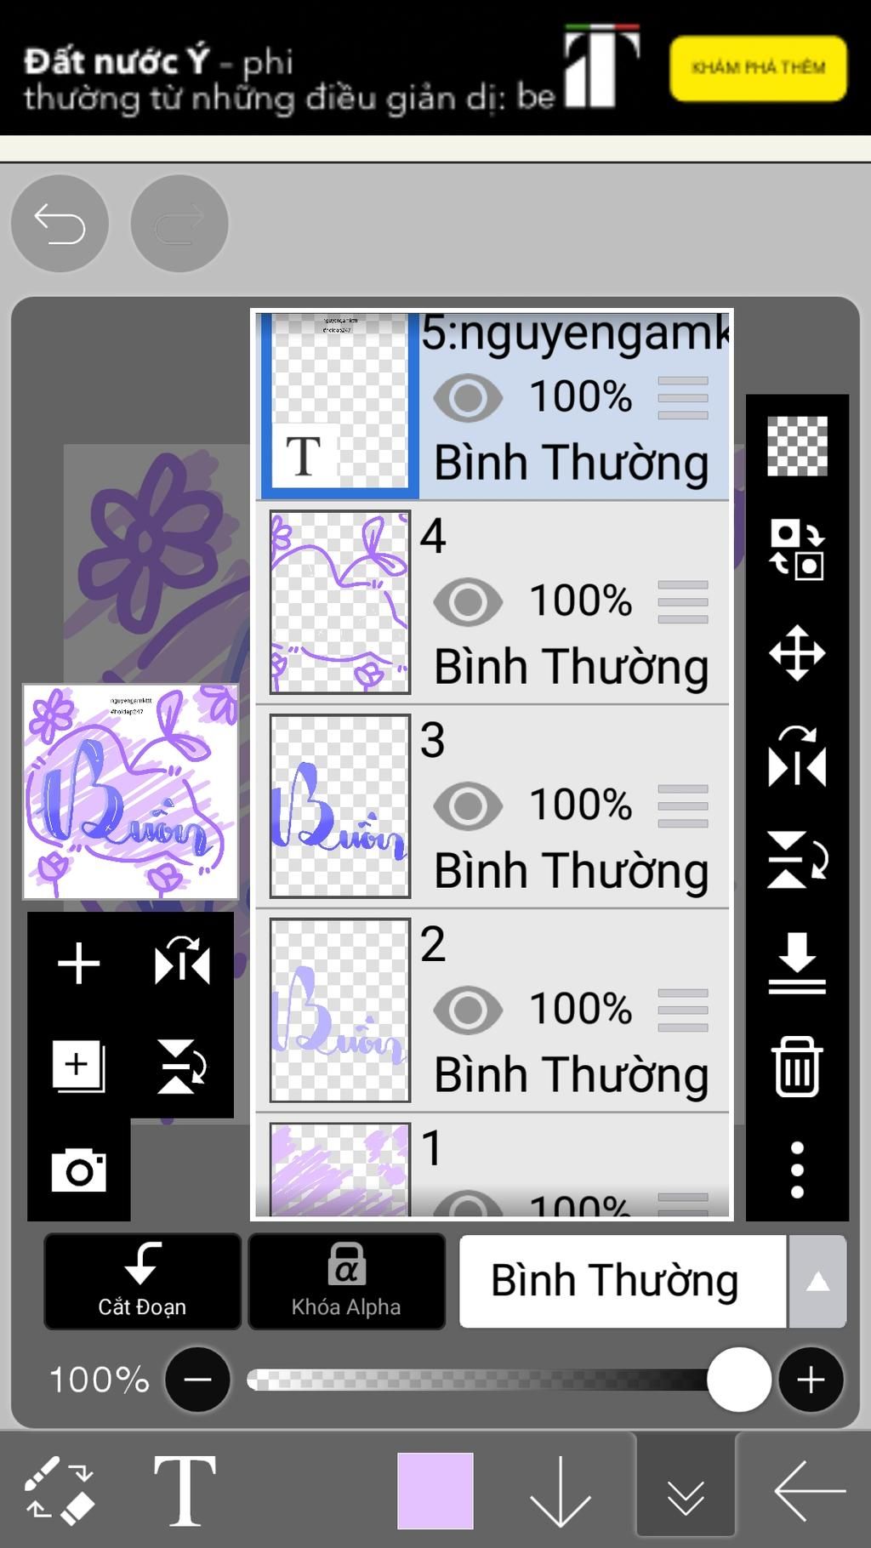This screenshot has height=1548, width=871.
Task: Select the Text tool in bottom bar
Action: (x=185, y=1489)
